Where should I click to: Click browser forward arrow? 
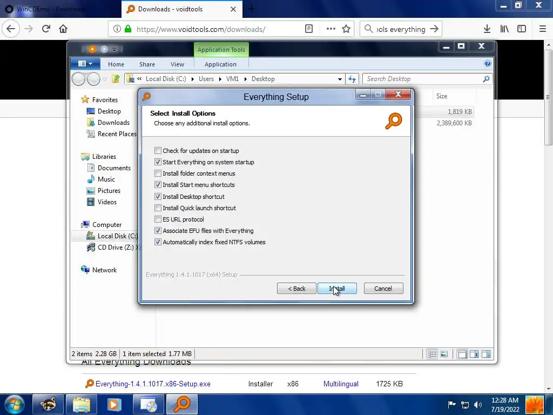[x=29, y=29]
